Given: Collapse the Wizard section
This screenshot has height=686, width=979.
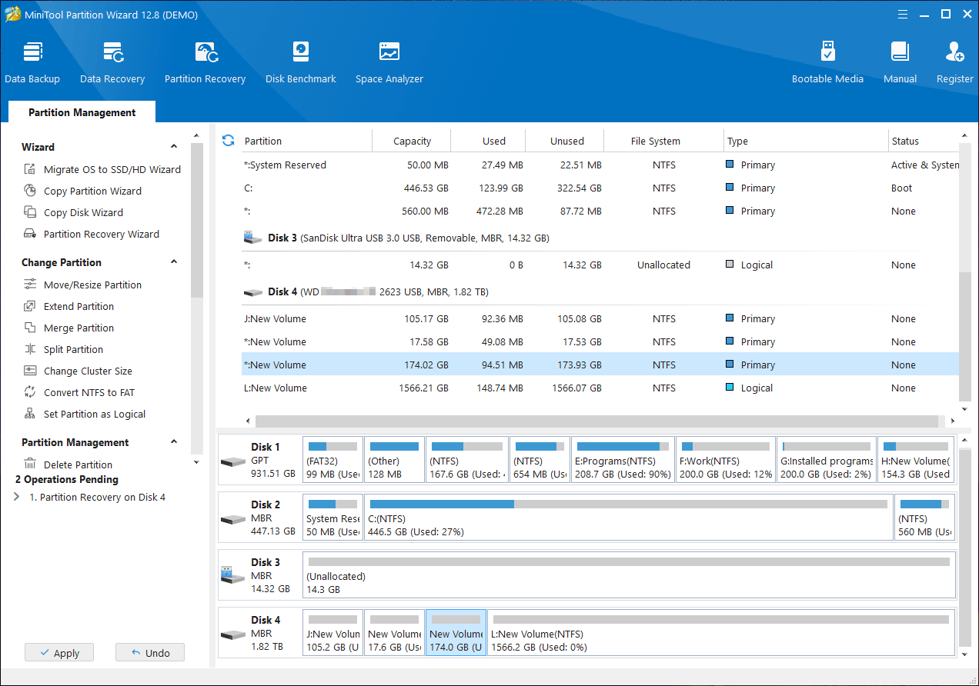Looking at the screenshot, I should (x=174, y=147).
